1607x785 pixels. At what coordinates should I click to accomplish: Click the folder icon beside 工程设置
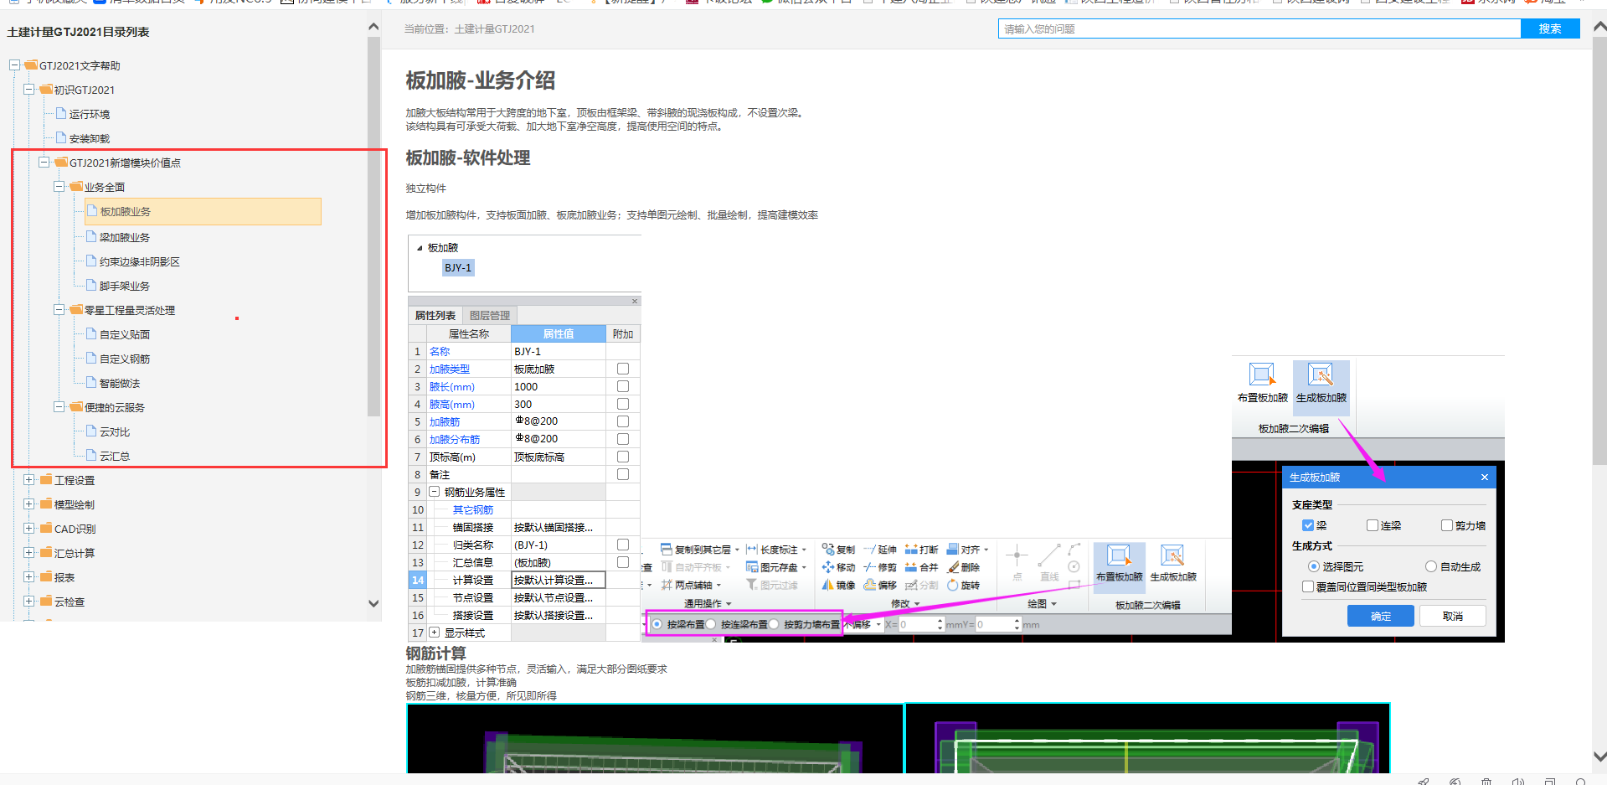click(x=46, y=479)
